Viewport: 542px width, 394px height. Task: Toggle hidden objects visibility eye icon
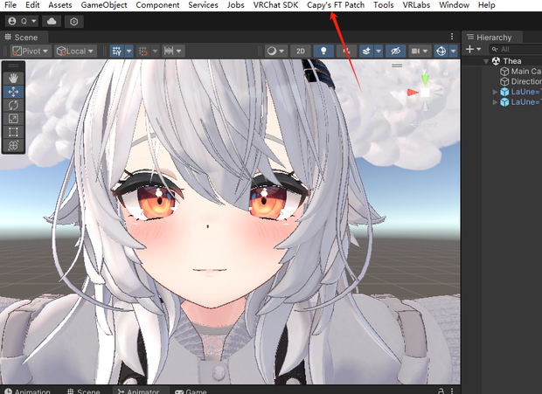pyautogui.click(x=395, y=51)
